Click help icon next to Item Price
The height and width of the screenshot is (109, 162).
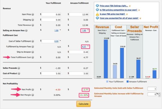(x=33, y=14)
